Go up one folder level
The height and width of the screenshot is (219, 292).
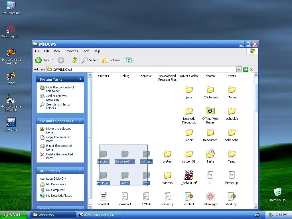point(74,60)
